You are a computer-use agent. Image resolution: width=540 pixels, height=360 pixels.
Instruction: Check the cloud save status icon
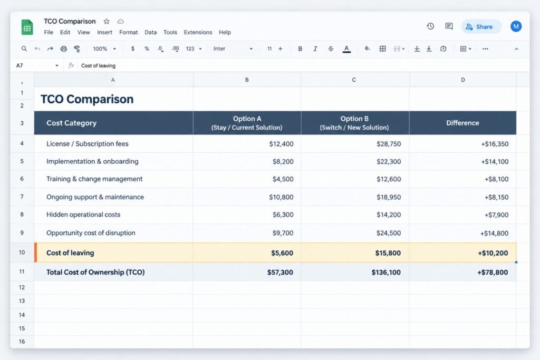[x=120, y=21]
